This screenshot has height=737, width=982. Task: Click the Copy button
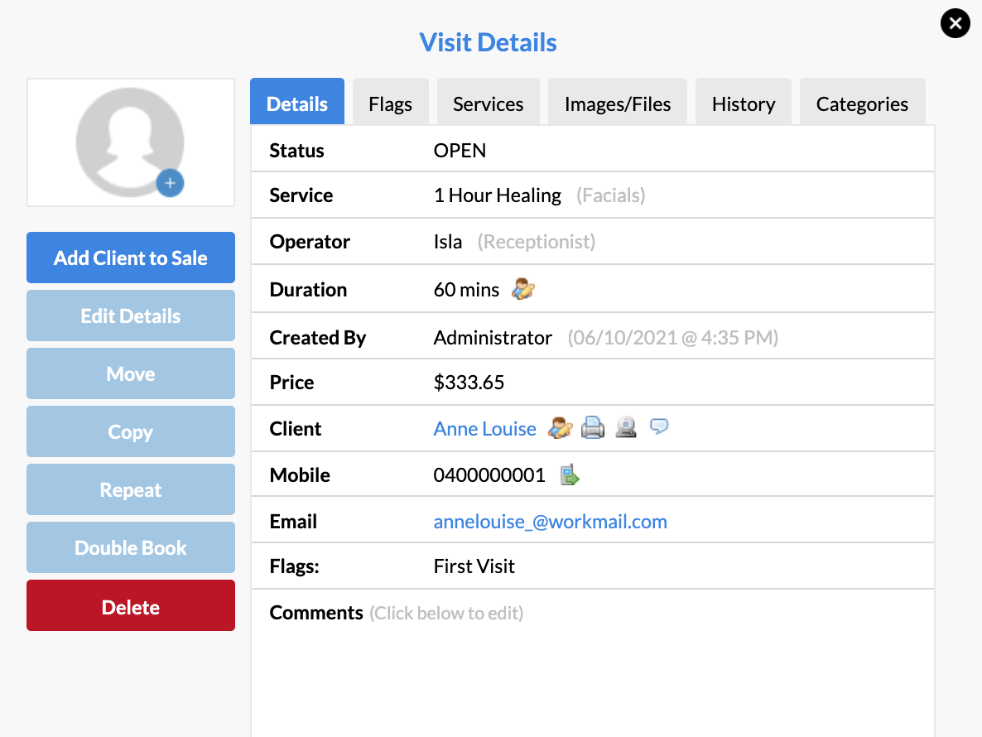point(131,431)
